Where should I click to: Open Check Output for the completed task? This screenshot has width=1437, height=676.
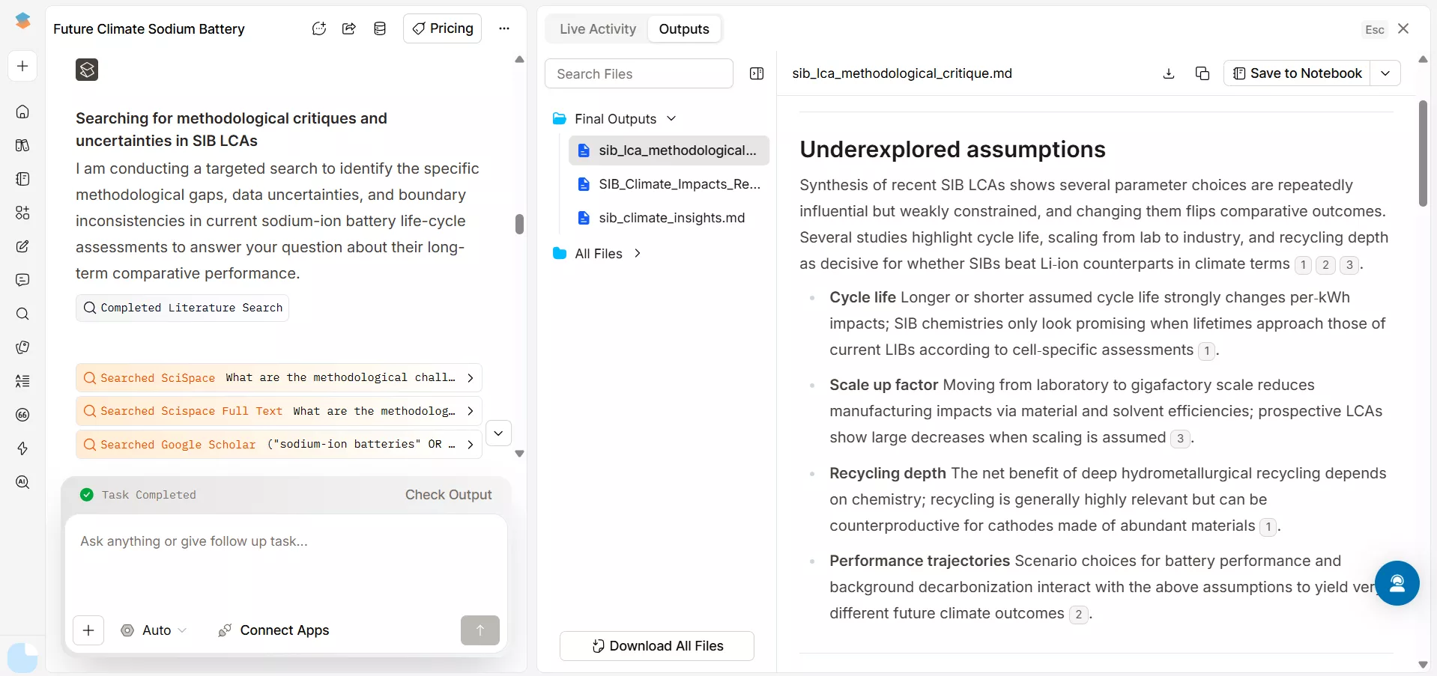click(448, 494)
